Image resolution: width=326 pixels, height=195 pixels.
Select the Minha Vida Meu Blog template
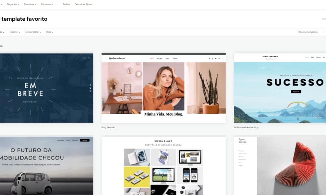163,89
